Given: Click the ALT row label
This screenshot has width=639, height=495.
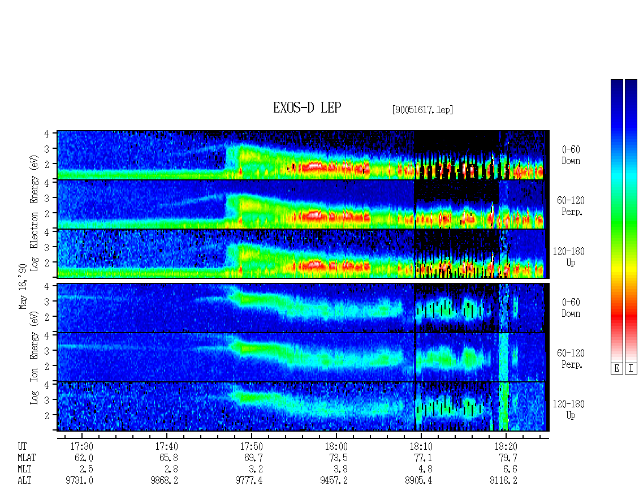Looking at the screenshot, I should 24,481.
